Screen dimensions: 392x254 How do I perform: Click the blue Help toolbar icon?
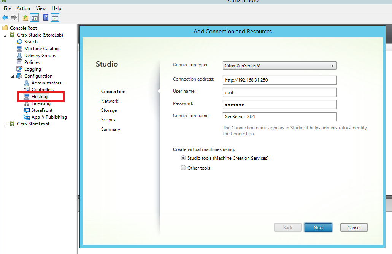46,18
